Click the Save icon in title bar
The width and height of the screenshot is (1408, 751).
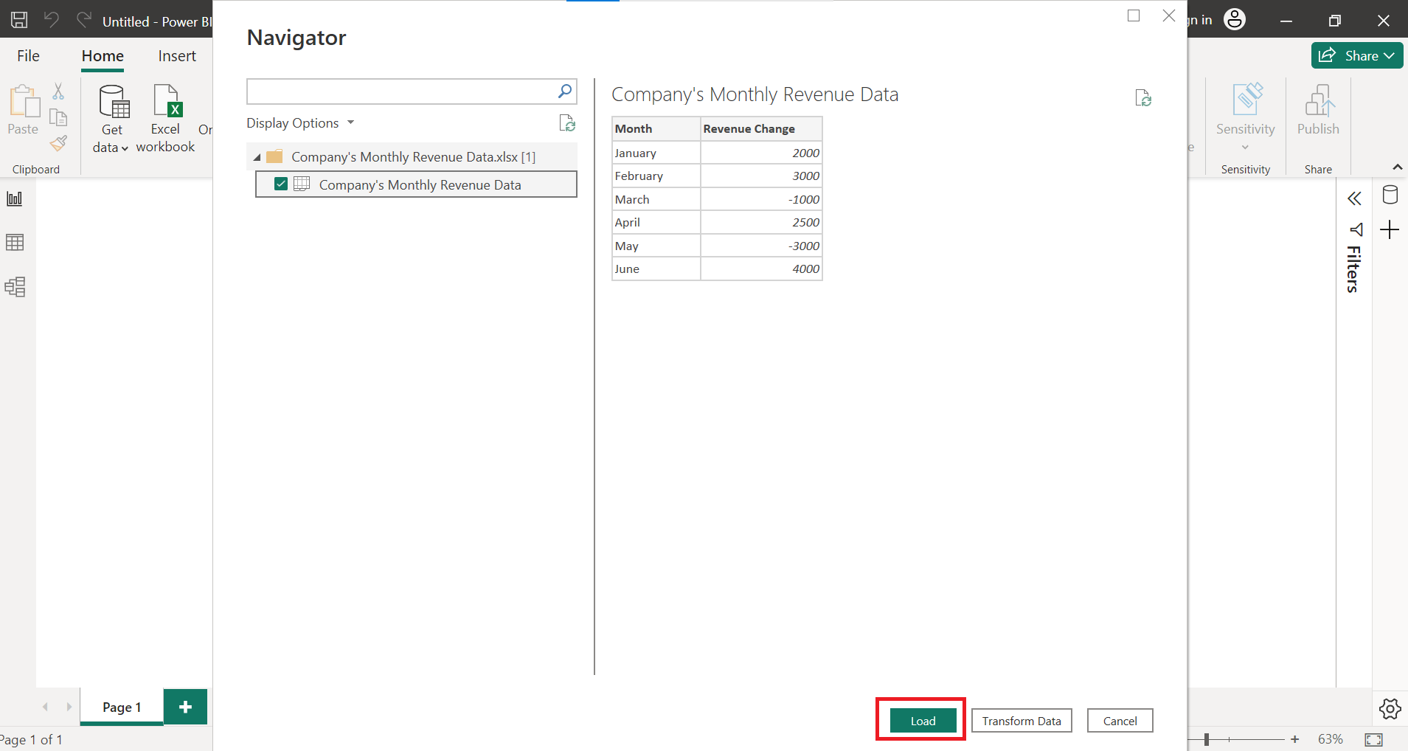tap(19, 20)
